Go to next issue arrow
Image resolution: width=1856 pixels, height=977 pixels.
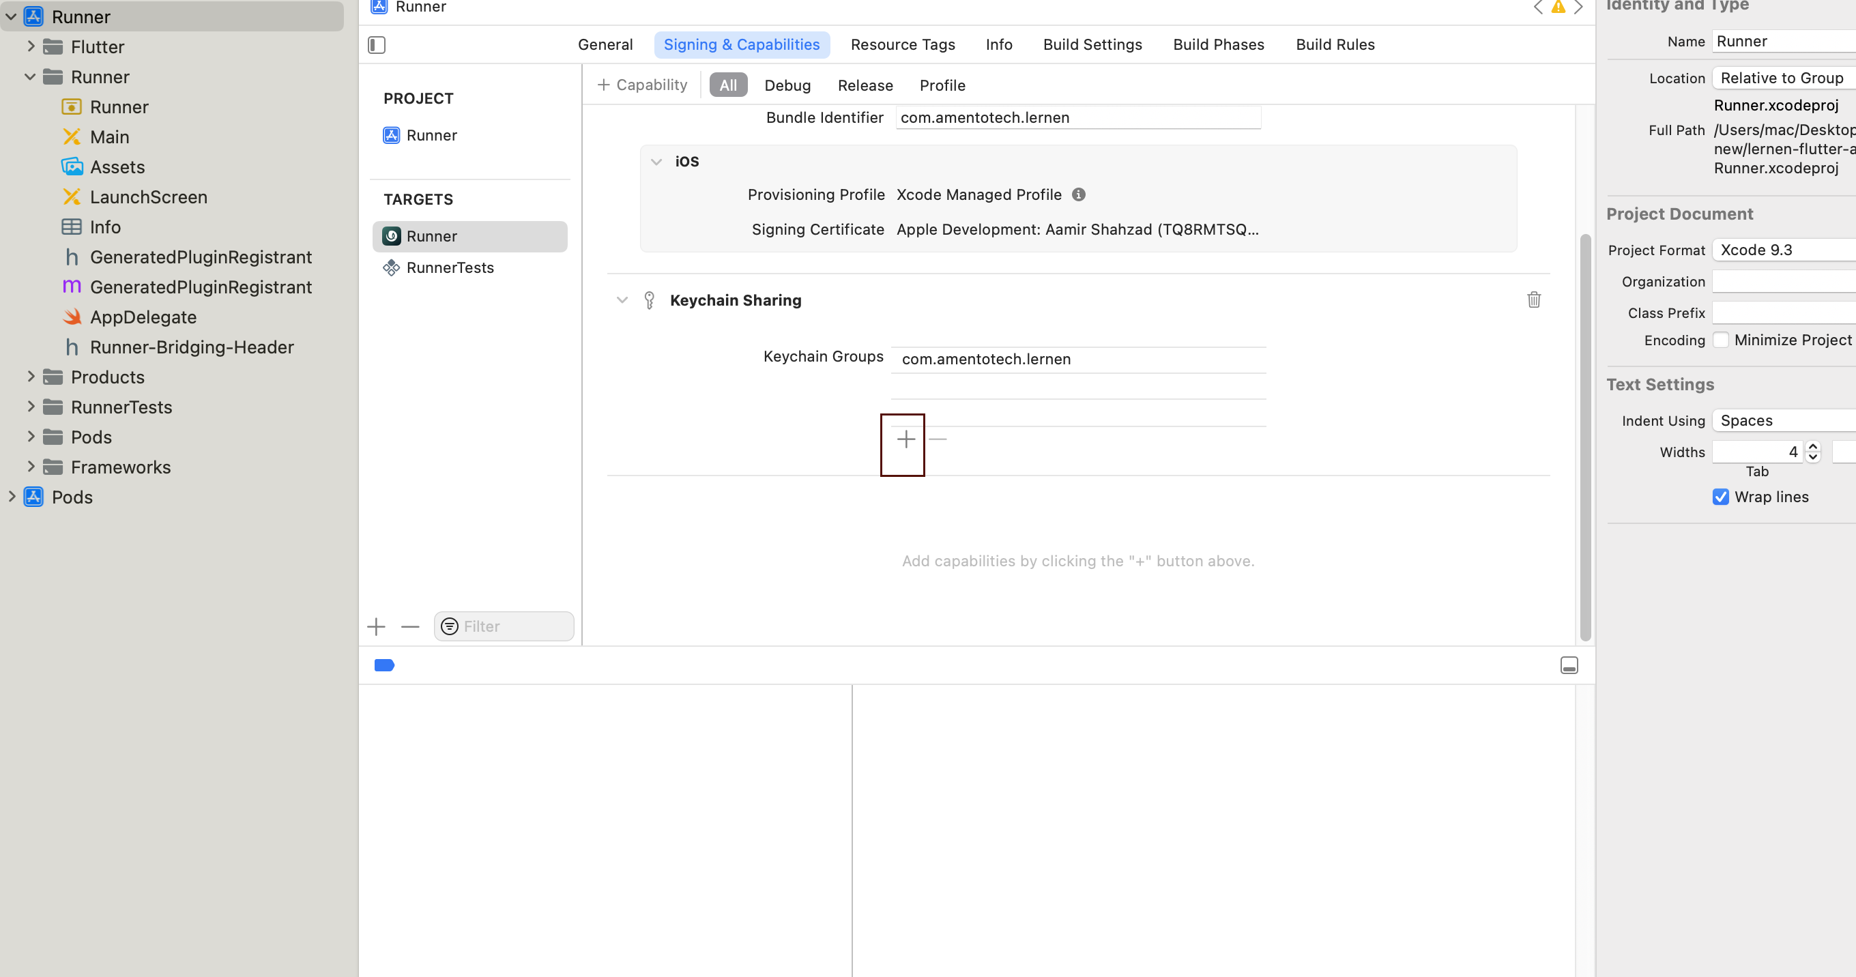click(1578, 8)
